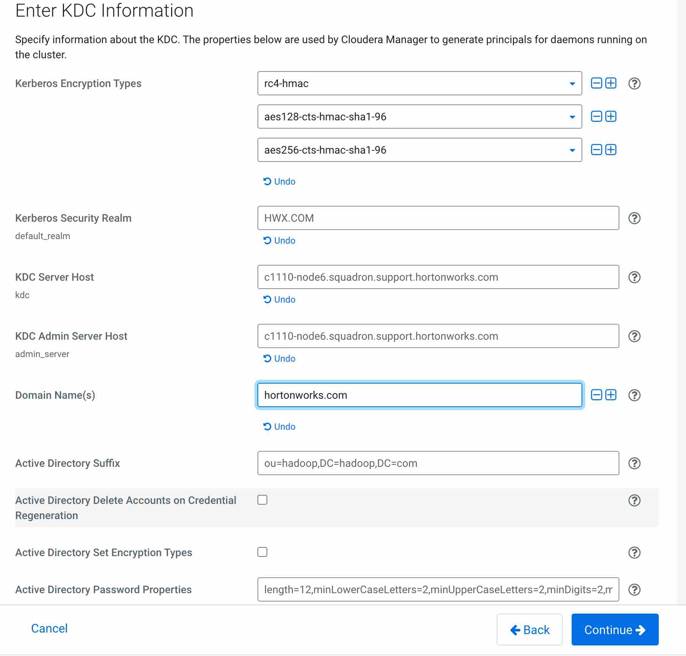Cancel the KDC setup wizard
Image resolution: width=686 pixels, height=656 pixels.
[x=49, y=628]
